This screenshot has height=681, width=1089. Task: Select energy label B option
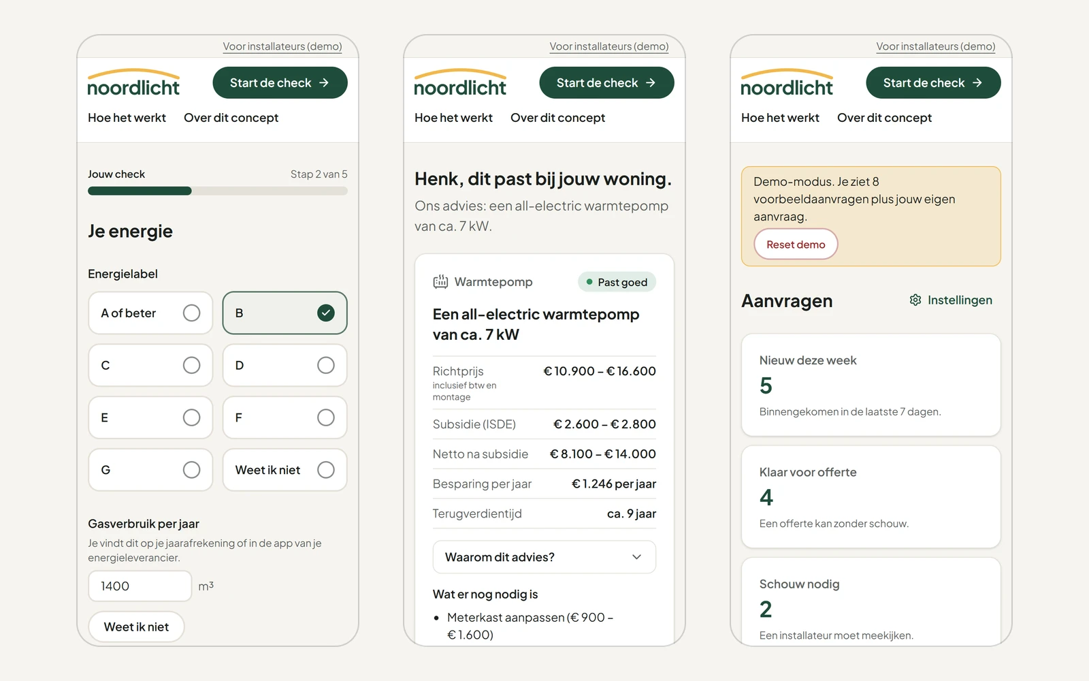click(285, 313)
